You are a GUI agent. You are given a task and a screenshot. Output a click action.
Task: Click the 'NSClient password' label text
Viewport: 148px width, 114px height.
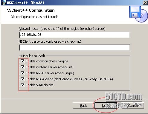click(51, 41)
